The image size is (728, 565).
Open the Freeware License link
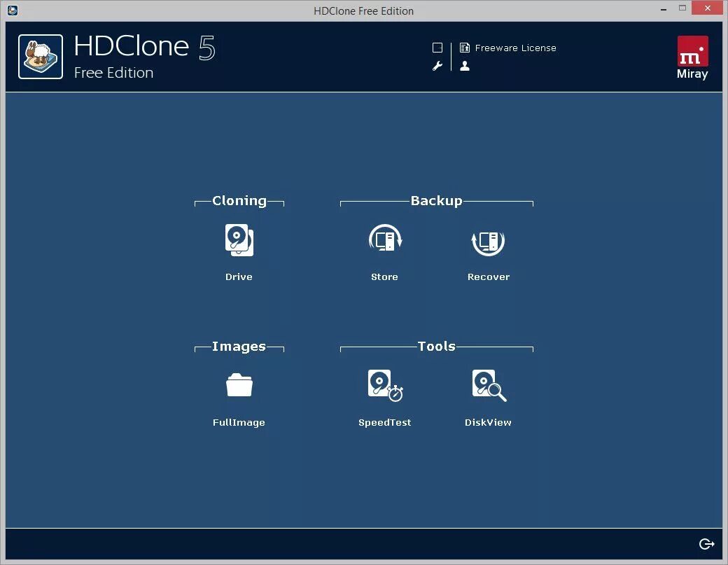tap(515, 48)
